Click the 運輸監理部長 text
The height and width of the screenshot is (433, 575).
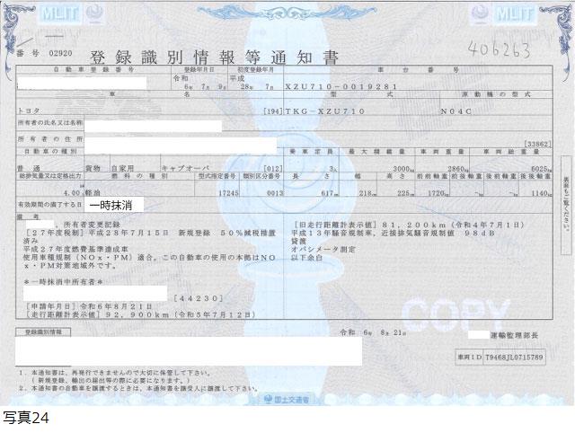pos(516,333)
